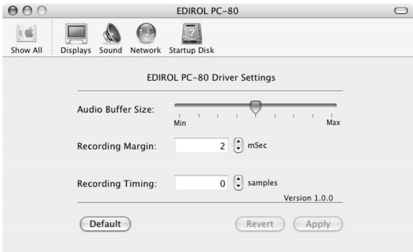Click the Apply button

pos(318,224)
